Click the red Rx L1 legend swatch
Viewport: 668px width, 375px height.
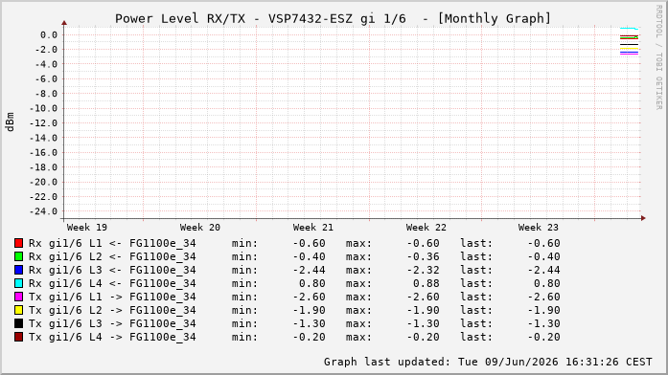(x=18, y=243)
